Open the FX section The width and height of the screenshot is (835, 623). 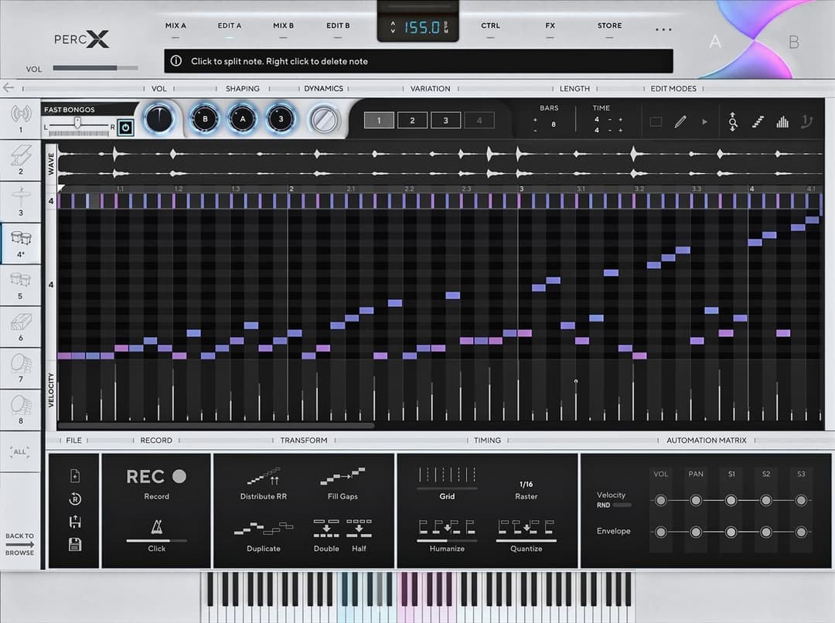pyautogui.click(x=550, y=26)
